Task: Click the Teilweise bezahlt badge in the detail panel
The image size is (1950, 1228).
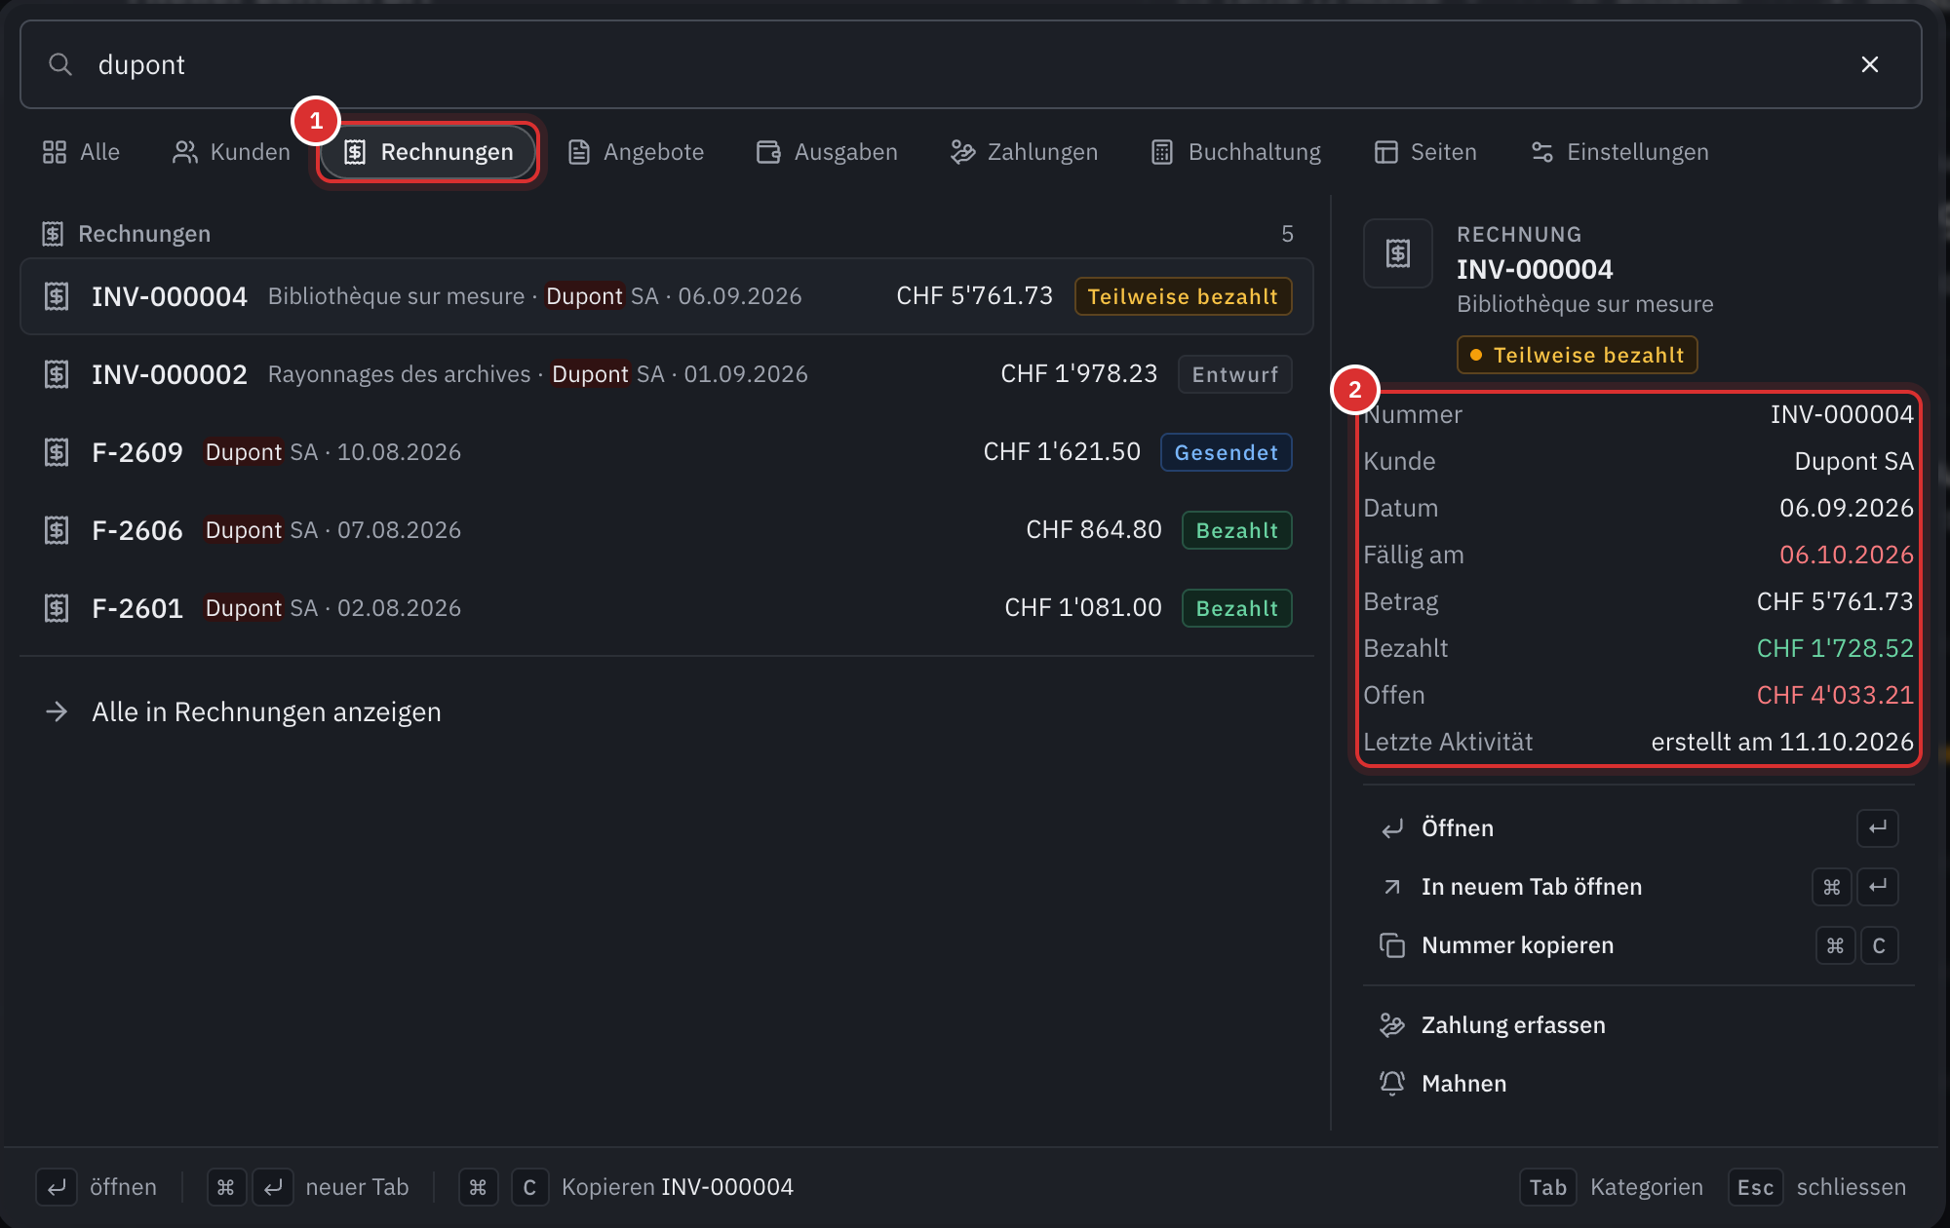Action: coord(1577,355)
